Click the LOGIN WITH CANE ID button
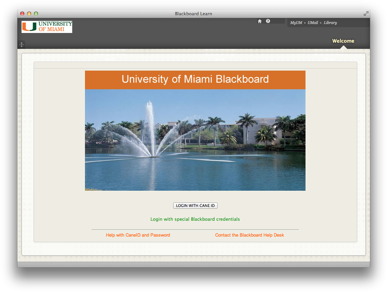387x292 pixels. click(195, 206)
